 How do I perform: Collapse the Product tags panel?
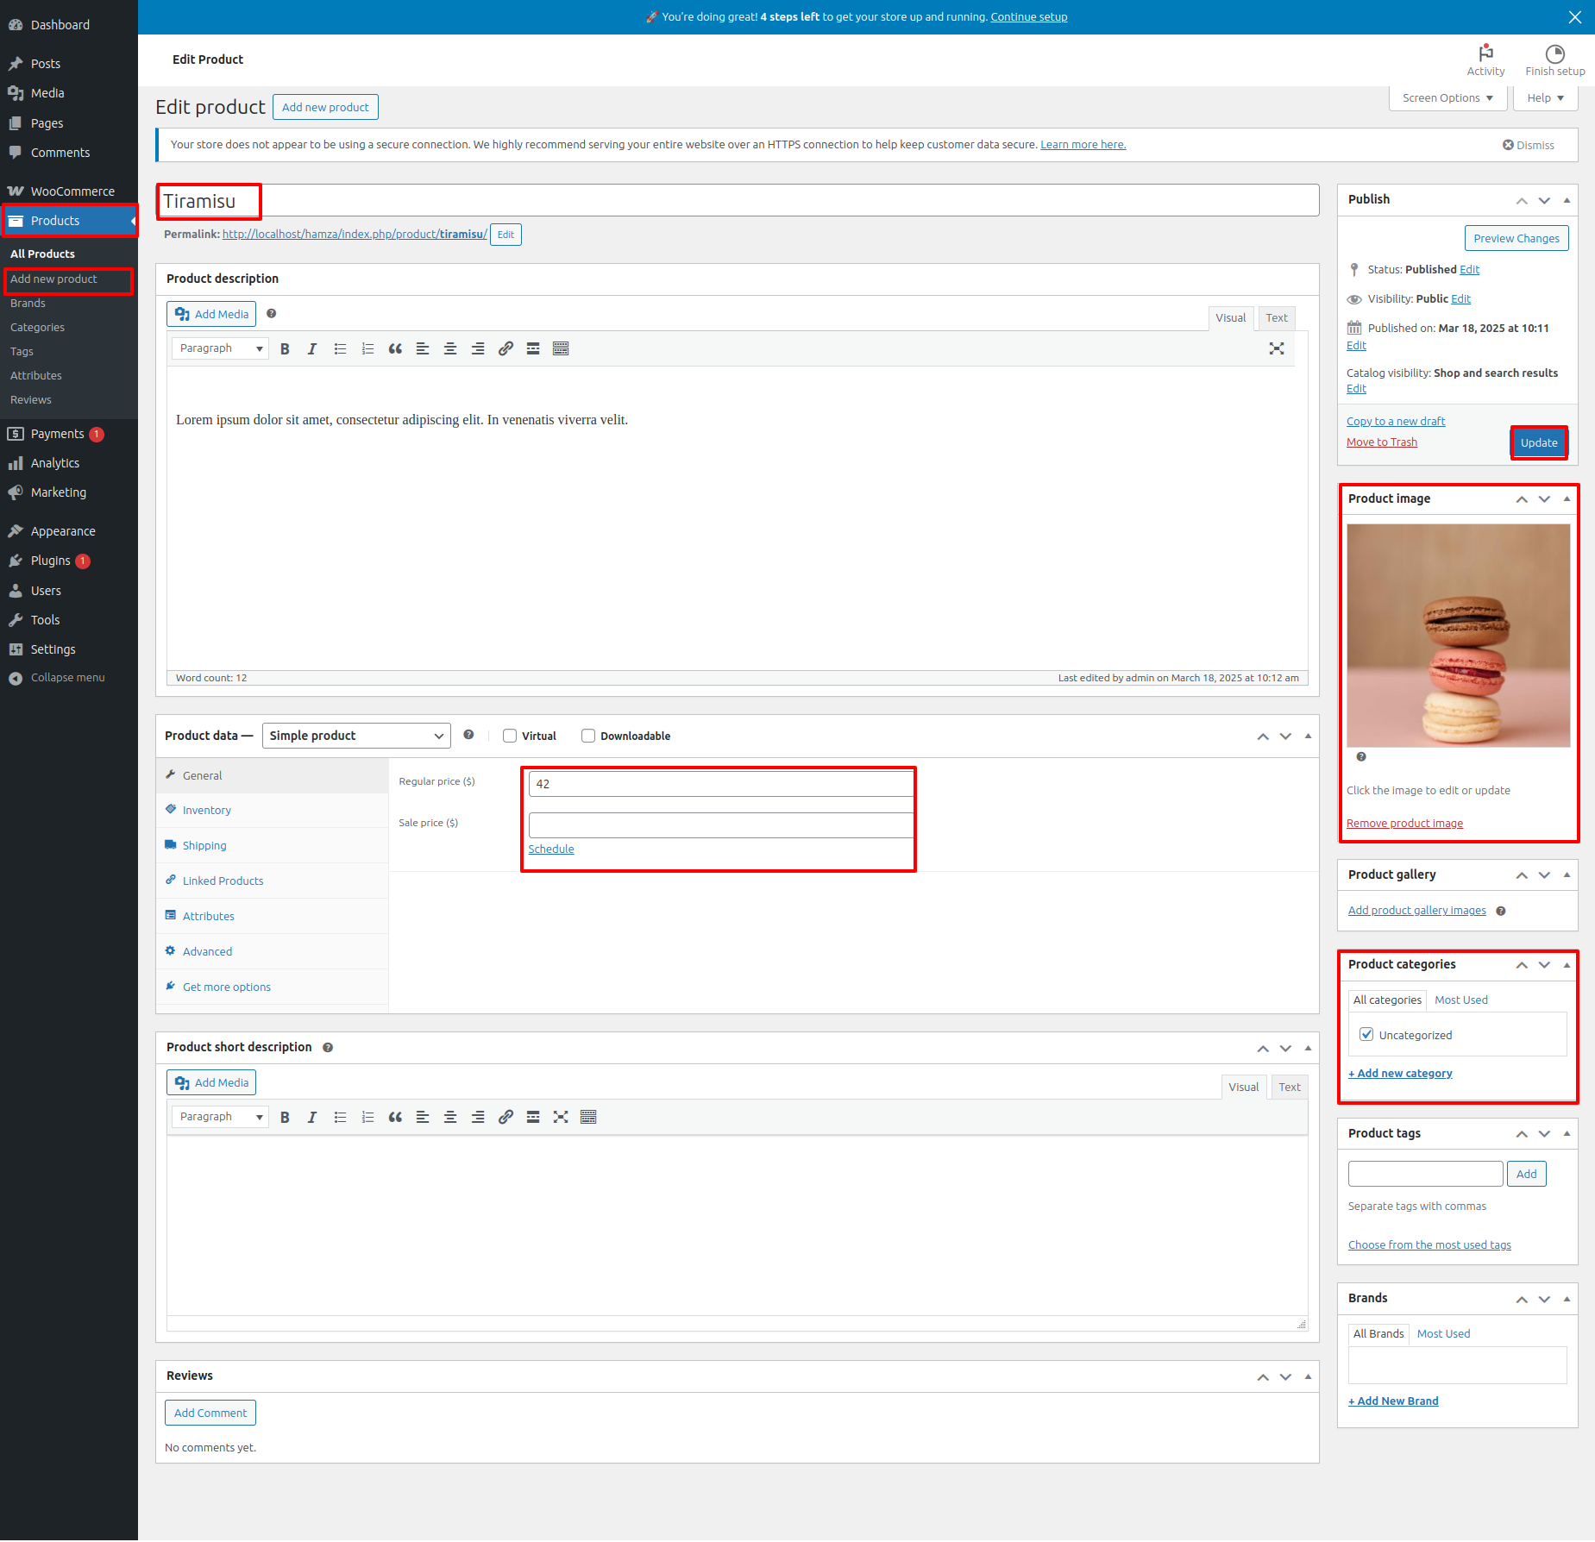click(1567, 1134)
